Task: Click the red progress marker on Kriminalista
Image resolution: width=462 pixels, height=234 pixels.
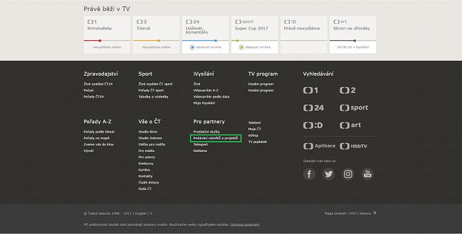Action: [x=100, y=40]
